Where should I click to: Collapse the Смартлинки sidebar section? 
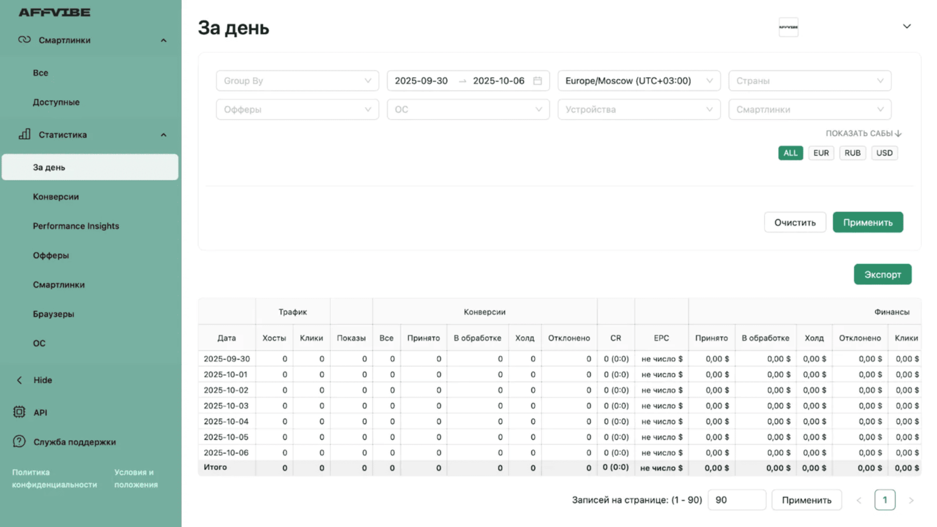[164, 41]
